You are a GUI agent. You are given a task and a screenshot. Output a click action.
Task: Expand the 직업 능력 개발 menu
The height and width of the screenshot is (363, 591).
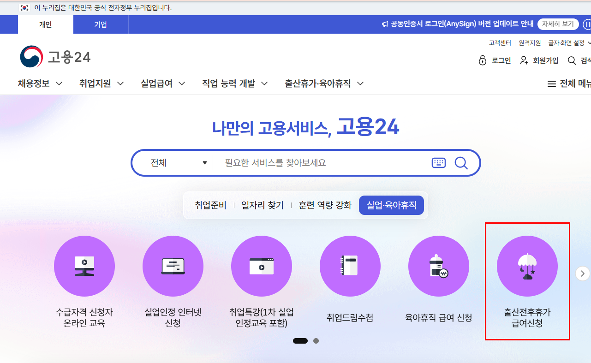tap(235, 83)
